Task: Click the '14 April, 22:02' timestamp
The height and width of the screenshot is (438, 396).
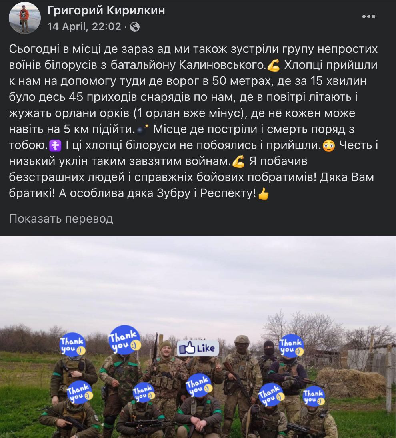Action: (x=84, y=27)
